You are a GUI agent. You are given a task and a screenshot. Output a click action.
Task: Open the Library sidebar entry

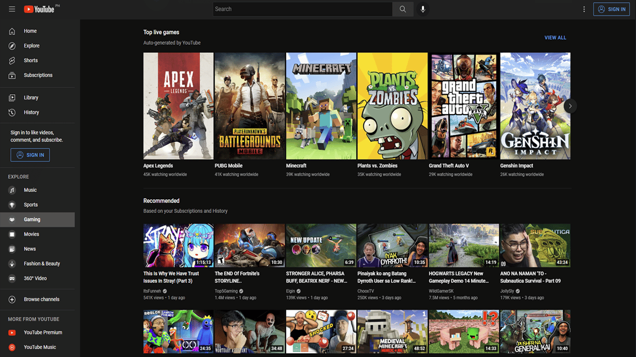pyautogui.click(x=37, y=98)
